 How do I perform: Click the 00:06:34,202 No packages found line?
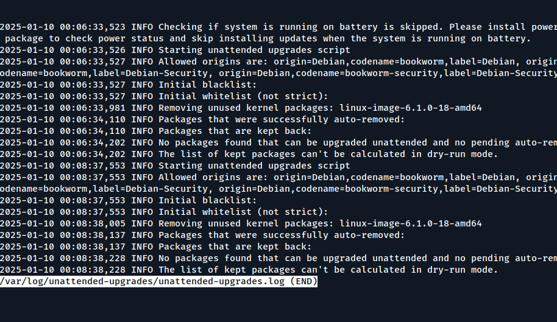click(x=278, y=142)
